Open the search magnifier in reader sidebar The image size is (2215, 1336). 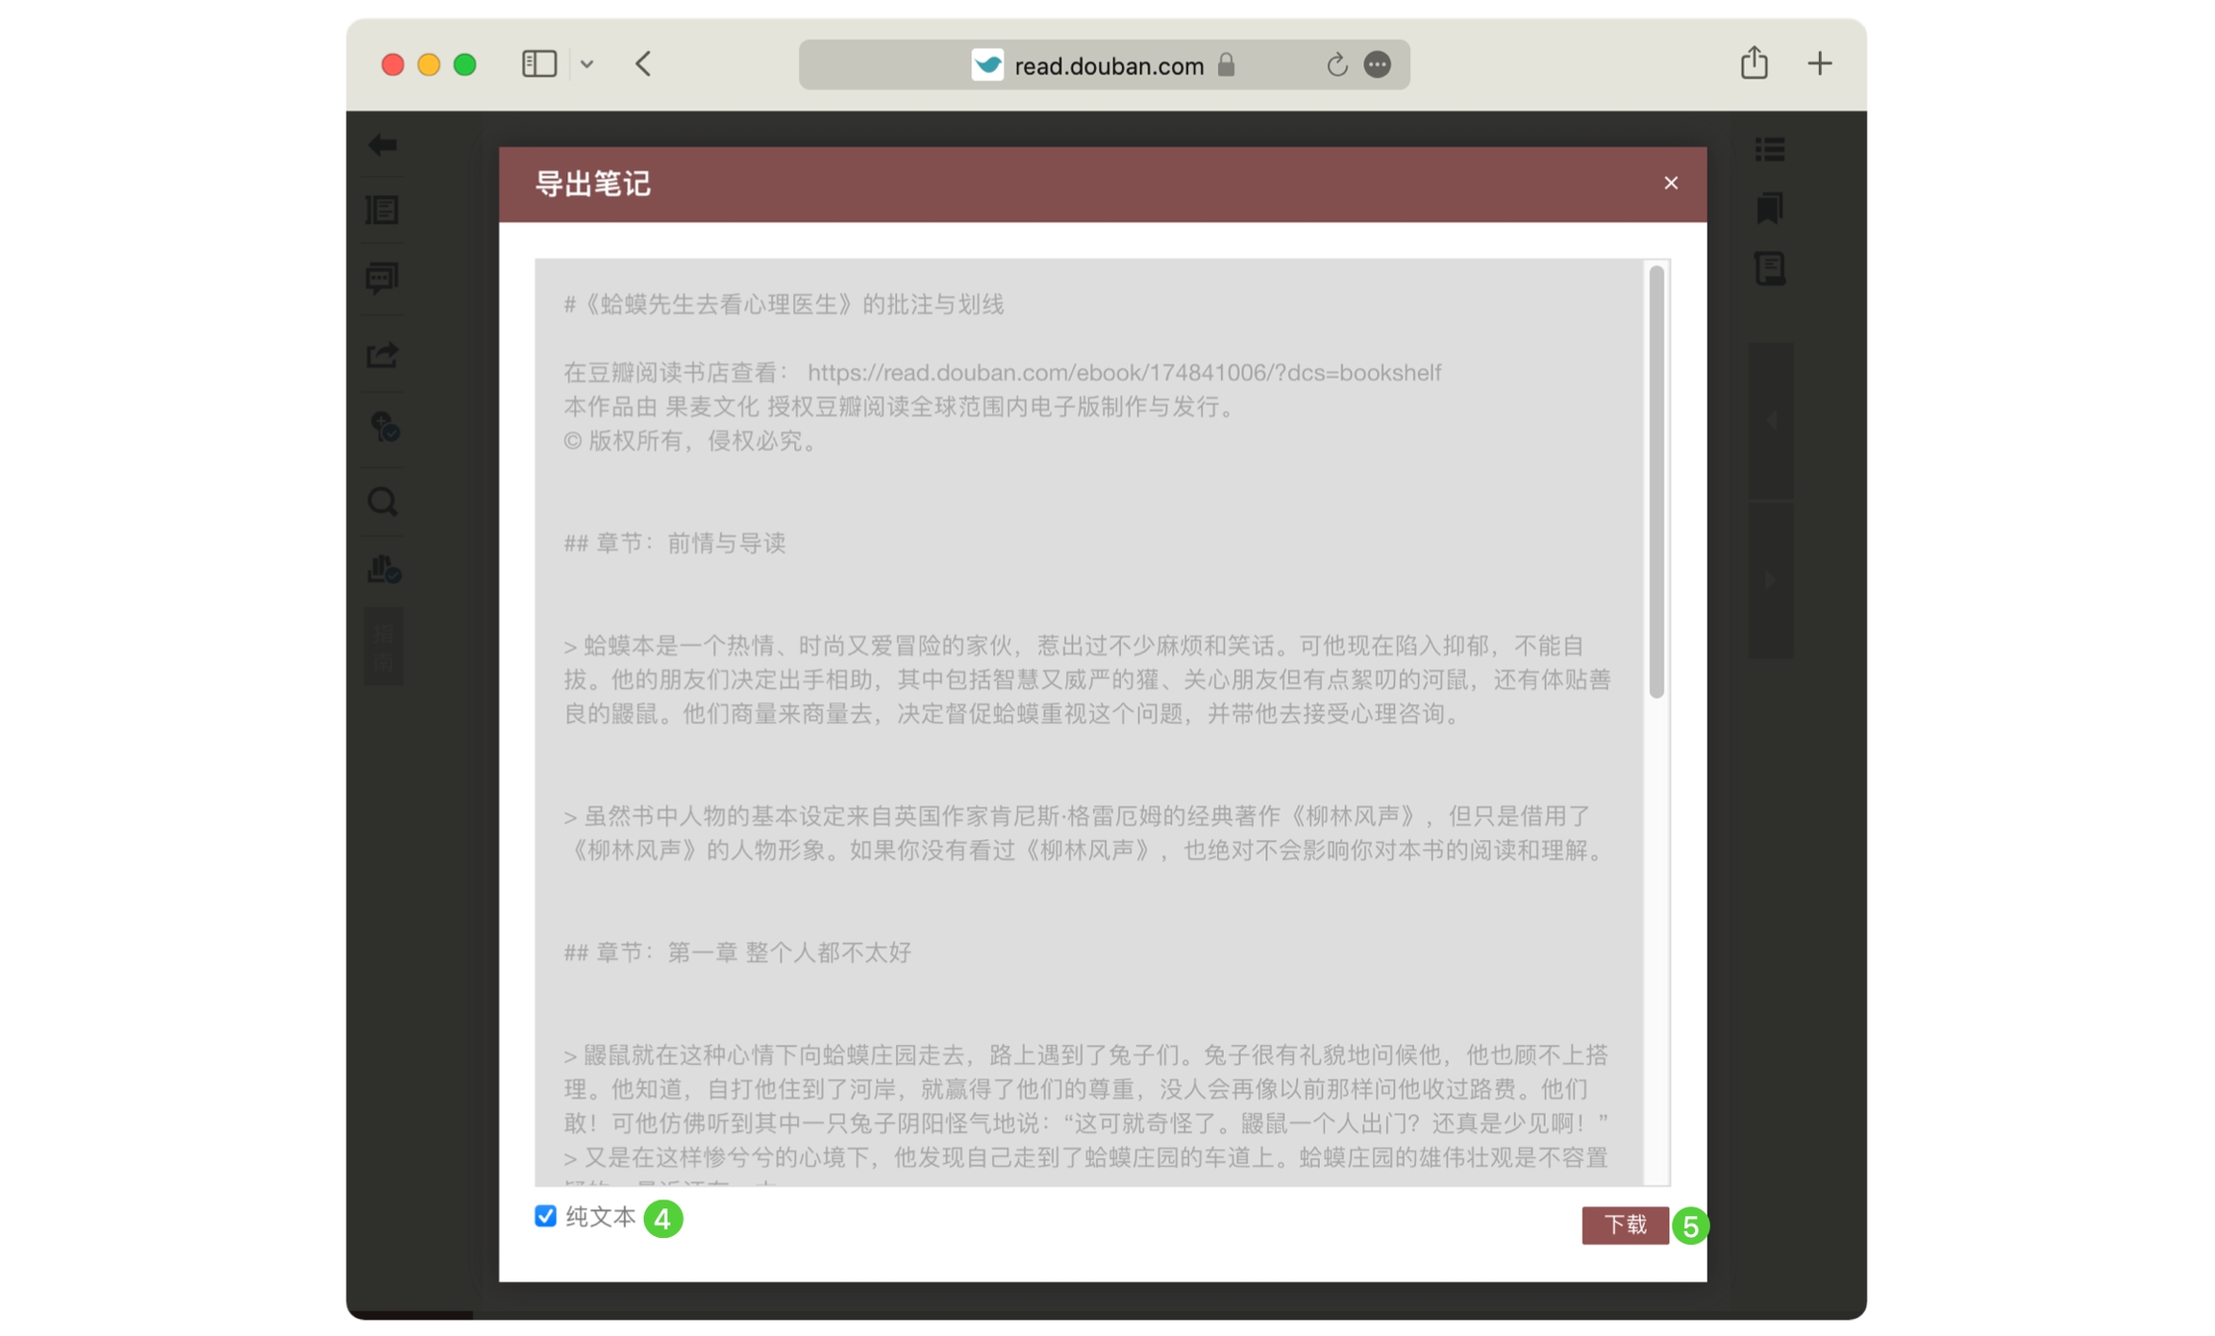[x=383, y=502]
